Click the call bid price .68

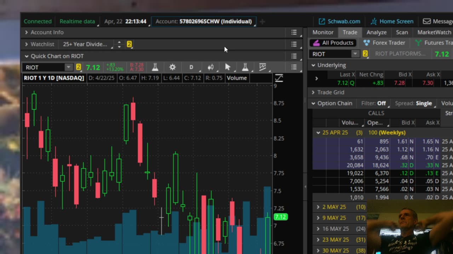click(404, 157)
